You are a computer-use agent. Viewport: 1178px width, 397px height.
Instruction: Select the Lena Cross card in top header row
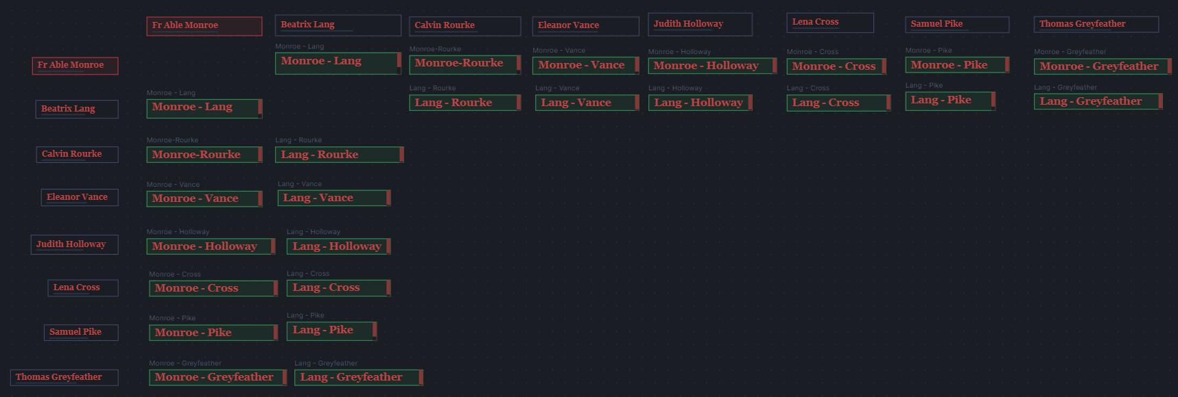pyautogui.click(x=829, y=23)
